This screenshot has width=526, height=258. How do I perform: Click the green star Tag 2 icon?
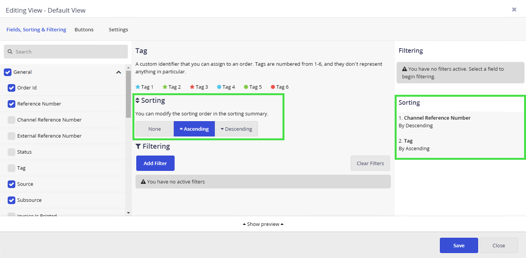165,87
